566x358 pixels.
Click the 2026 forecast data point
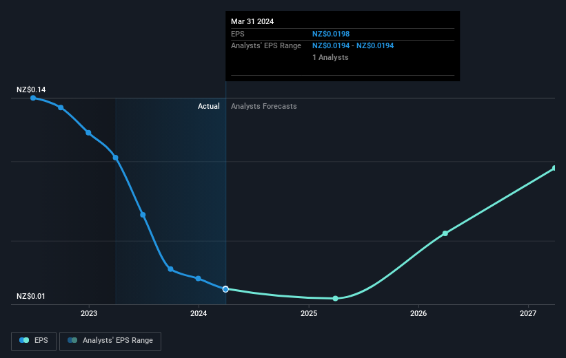[x=445, y=233]
